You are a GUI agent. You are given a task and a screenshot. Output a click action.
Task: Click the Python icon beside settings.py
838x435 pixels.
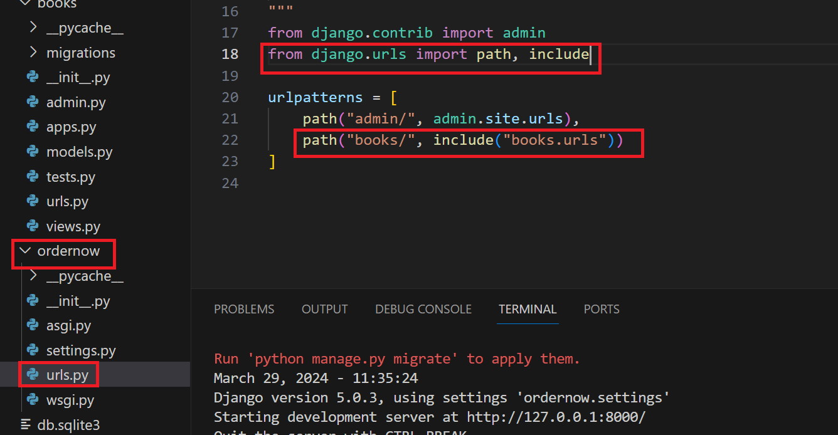coord(33,350)
